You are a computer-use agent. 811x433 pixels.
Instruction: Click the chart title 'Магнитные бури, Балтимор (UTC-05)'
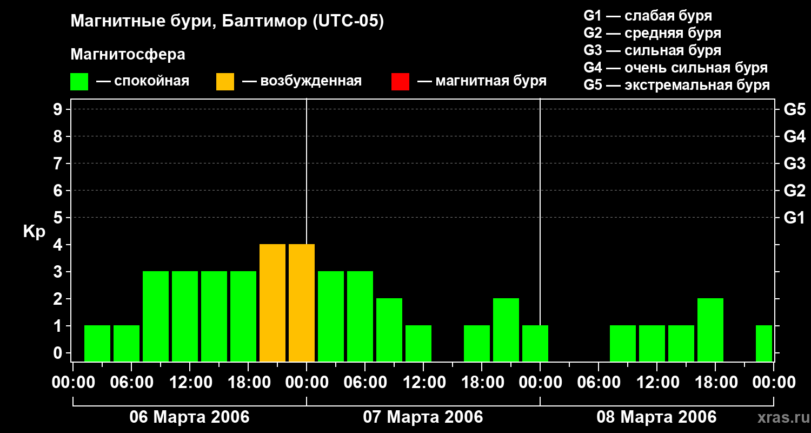227,22
